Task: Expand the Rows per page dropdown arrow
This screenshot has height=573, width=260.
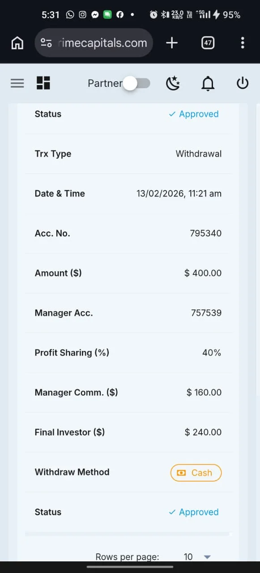Action: click(207, 557)
